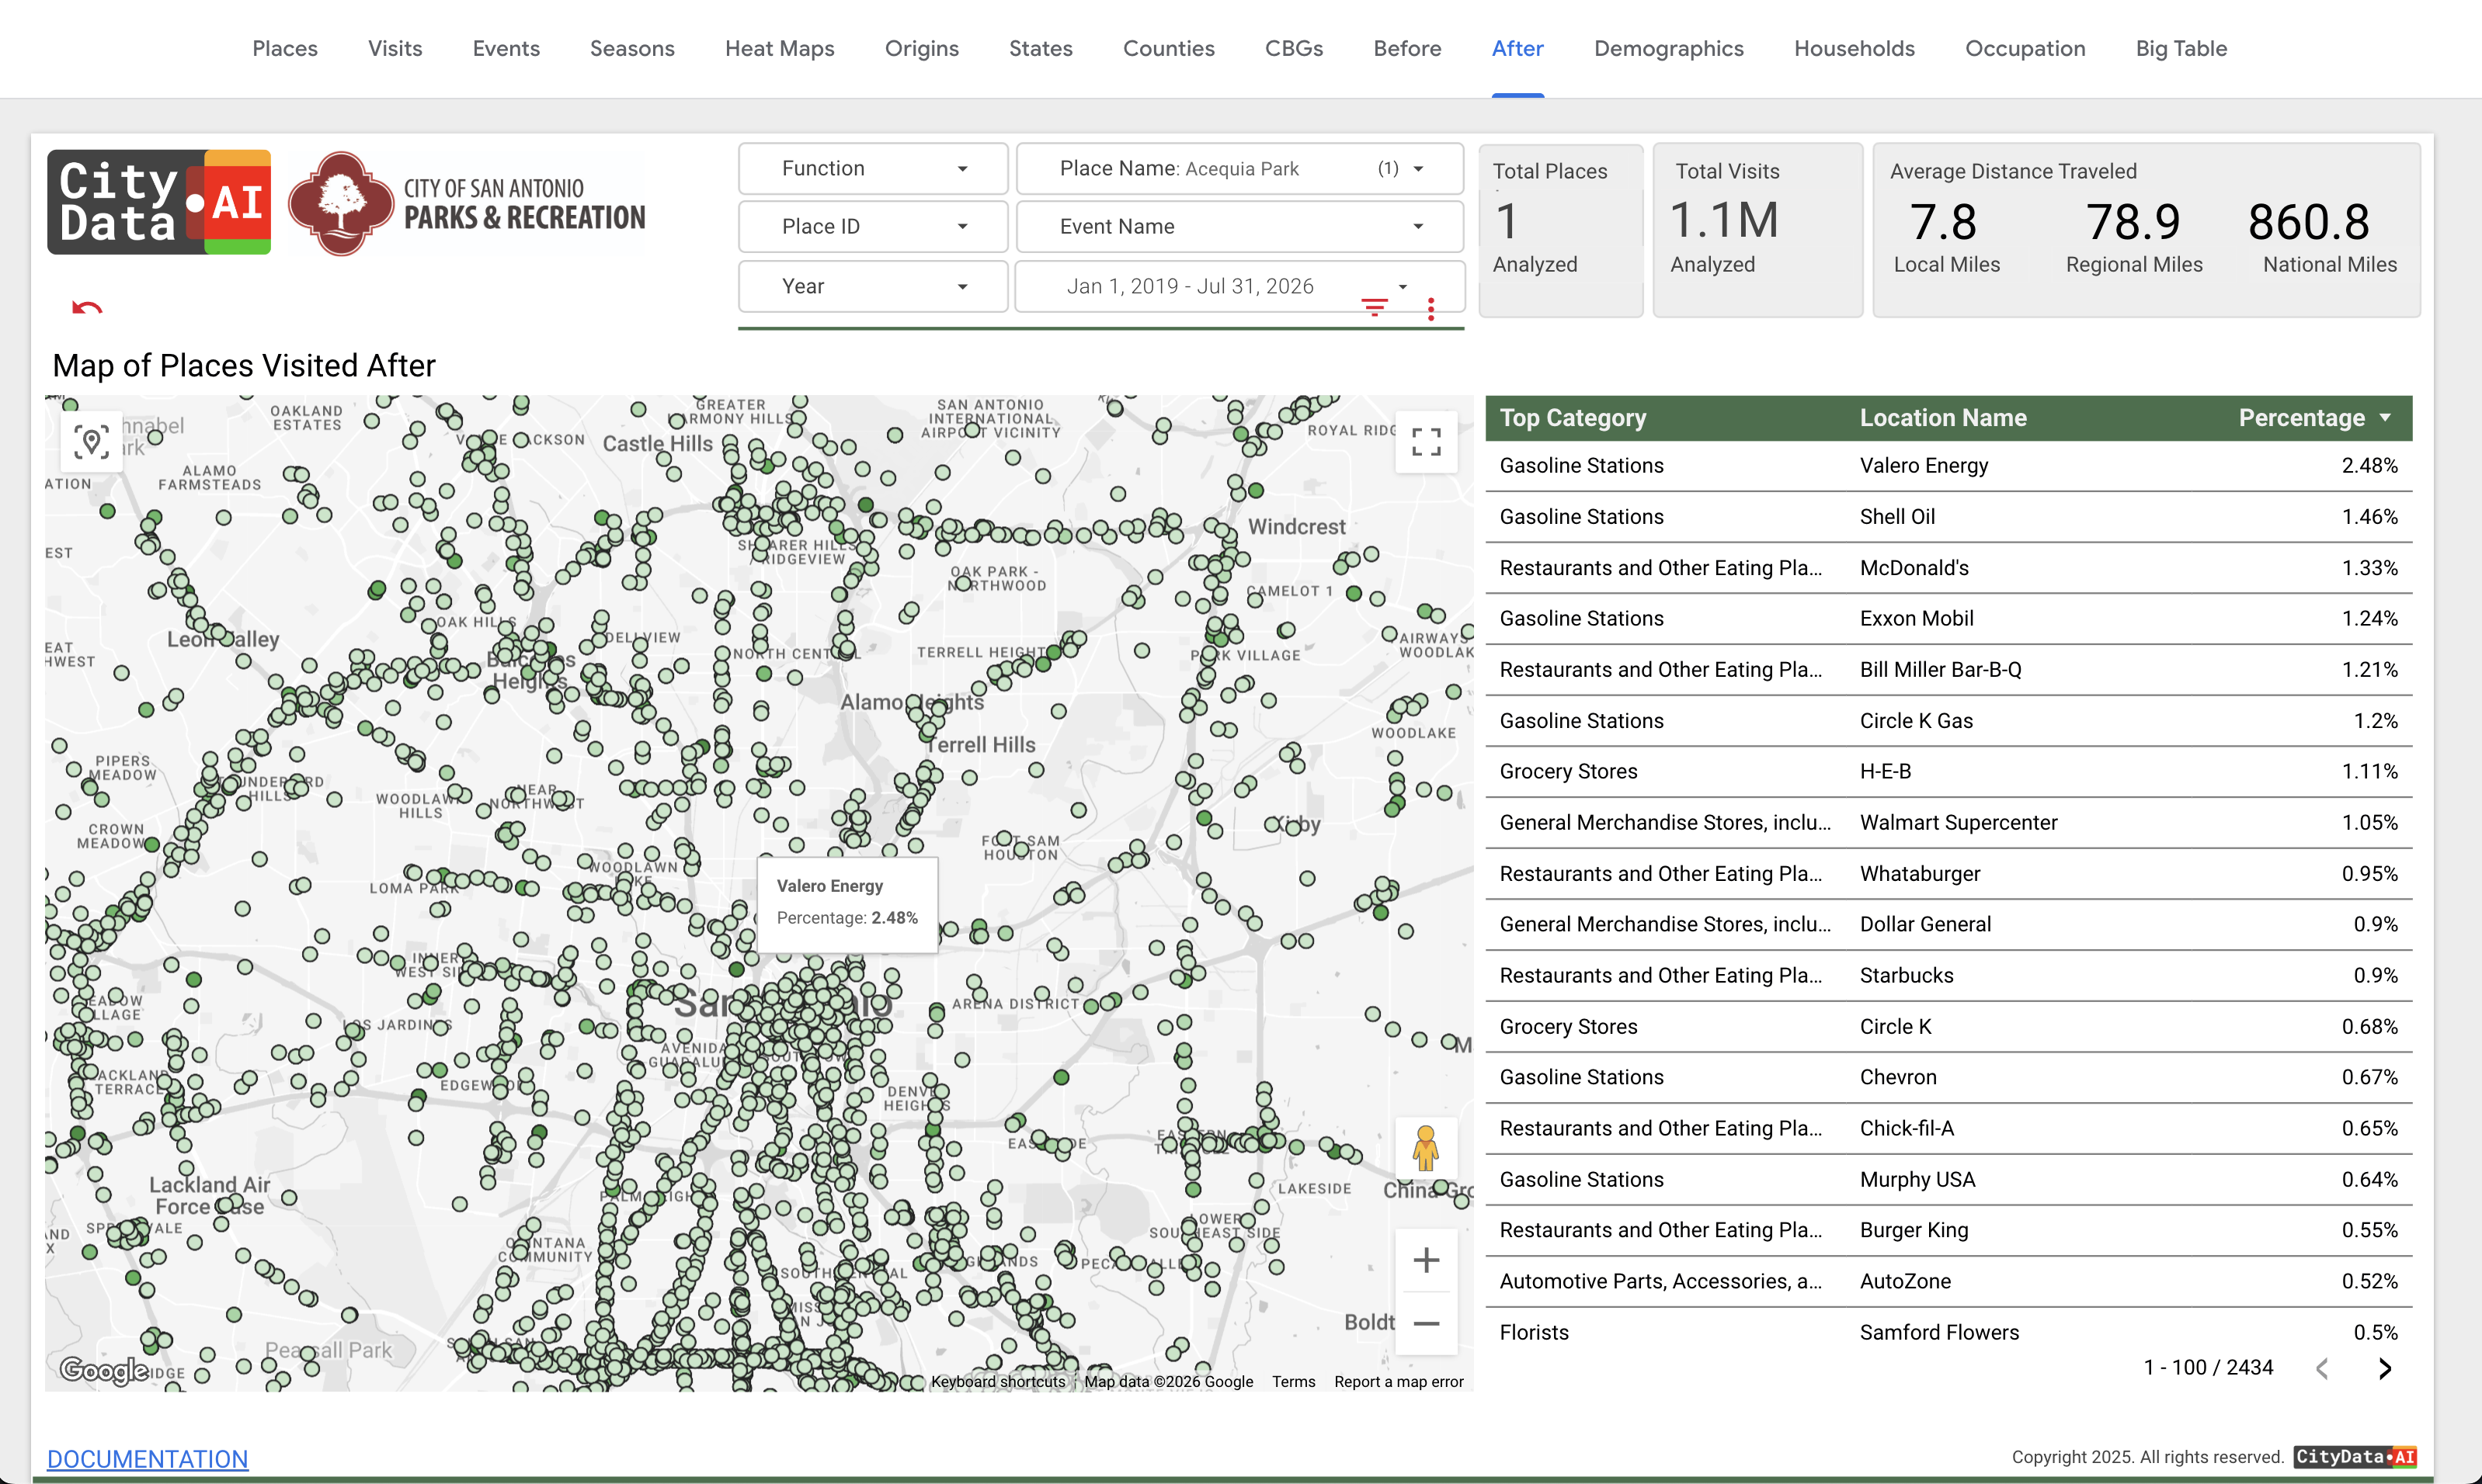Zoom out on the map
This screenshot has width=2482, height=1484.
click(x=1426, y=1323)
